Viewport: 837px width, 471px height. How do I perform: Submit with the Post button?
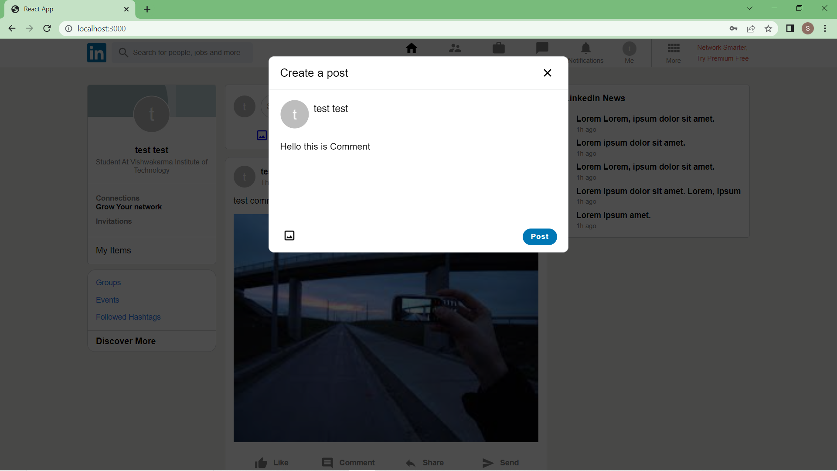tap(539, 237)
